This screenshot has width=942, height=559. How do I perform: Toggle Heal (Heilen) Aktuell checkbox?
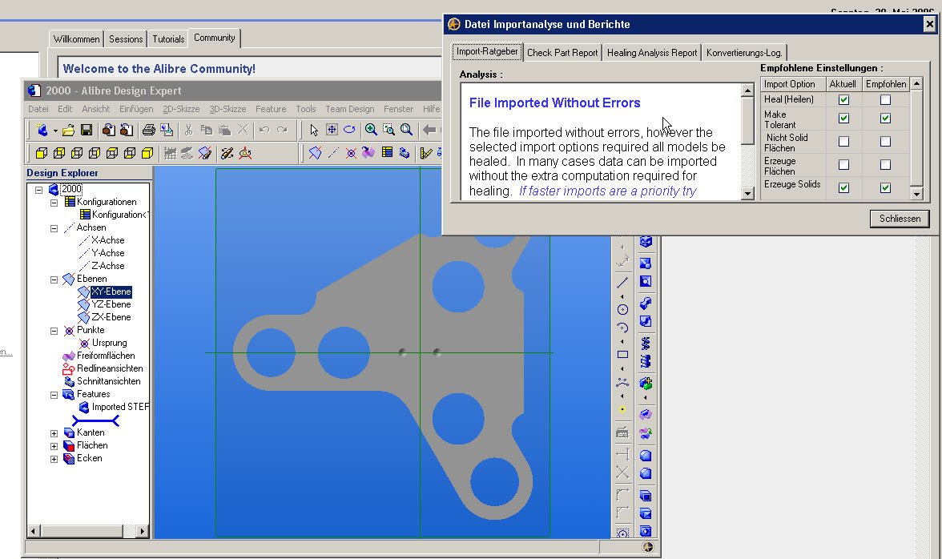(x=843, y=99)
